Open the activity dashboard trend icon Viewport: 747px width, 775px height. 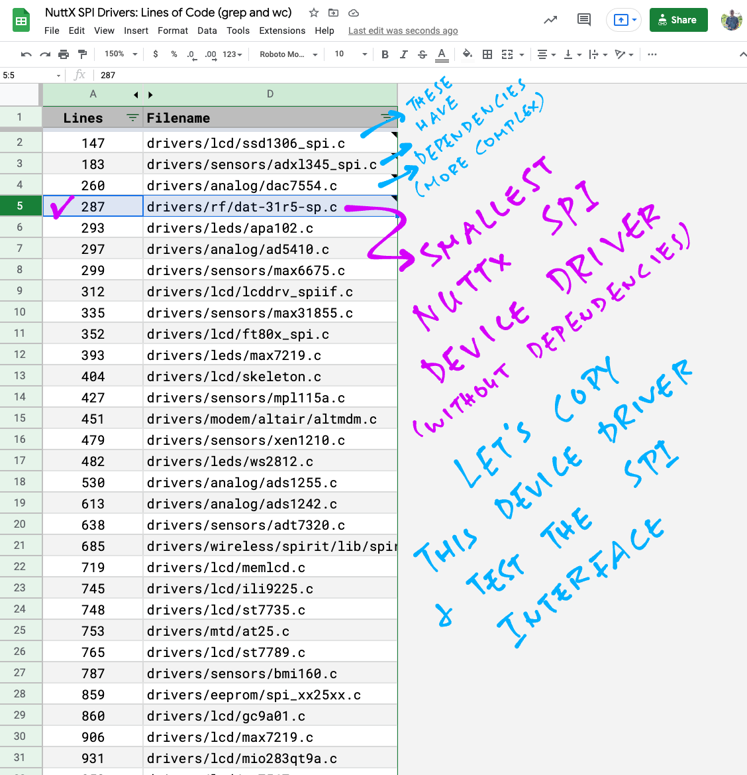click(550, 20)
